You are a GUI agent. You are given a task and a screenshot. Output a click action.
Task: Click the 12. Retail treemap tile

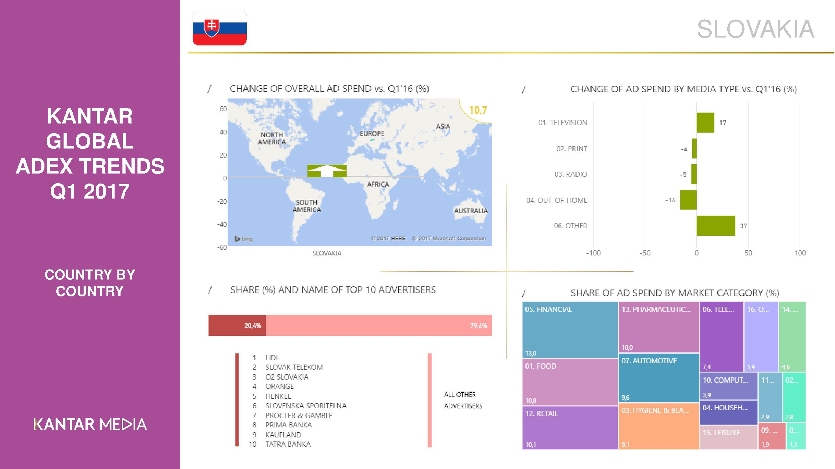click(x=570, y=428)
